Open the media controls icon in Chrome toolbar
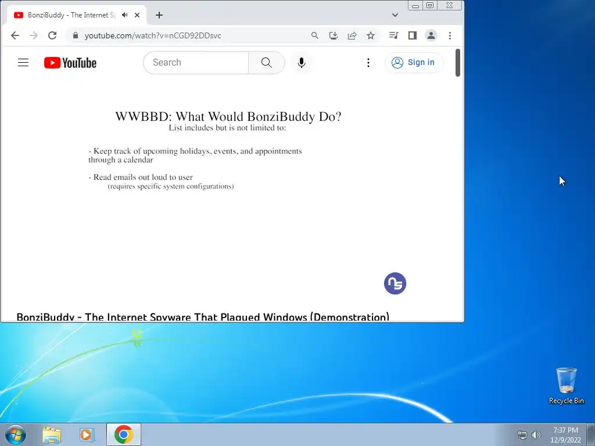The width and height of the screenshot is (595, 446). (x=393, y=35)
